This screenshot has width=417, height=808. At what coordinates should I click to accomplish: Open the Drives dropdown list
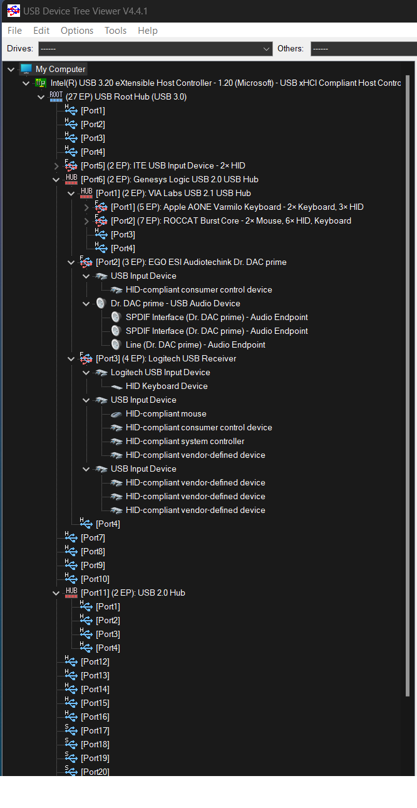(155, 48)
